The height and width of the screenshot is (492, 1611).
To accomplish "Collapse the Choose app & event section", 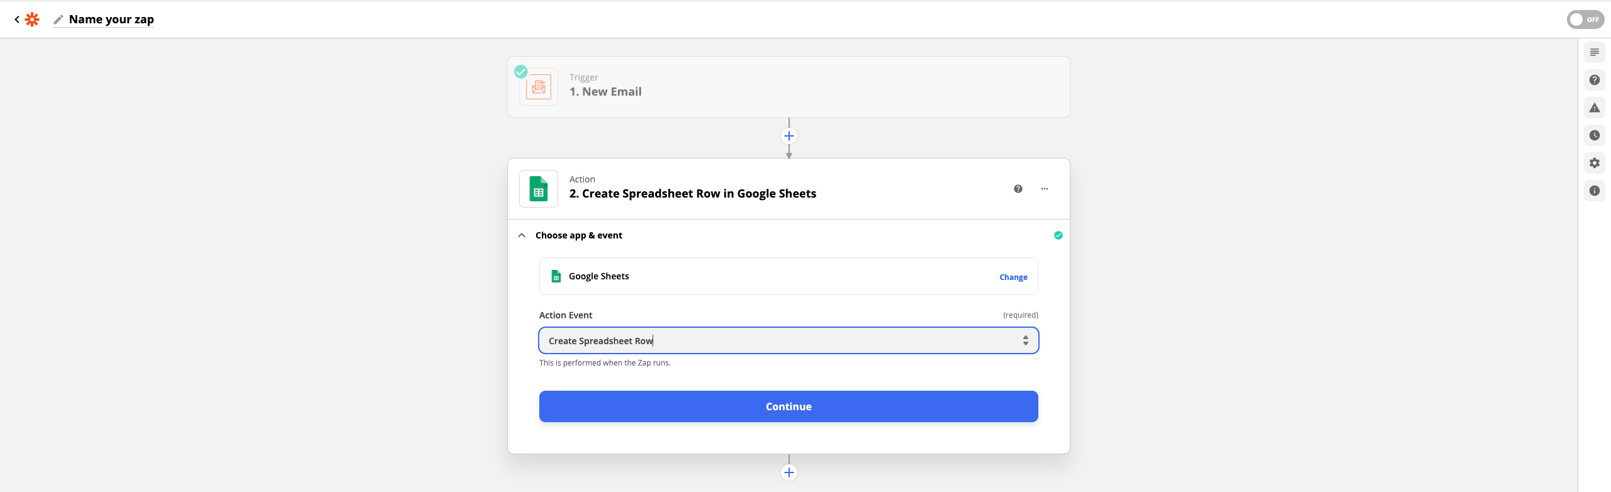I will [x=522, y=235].
